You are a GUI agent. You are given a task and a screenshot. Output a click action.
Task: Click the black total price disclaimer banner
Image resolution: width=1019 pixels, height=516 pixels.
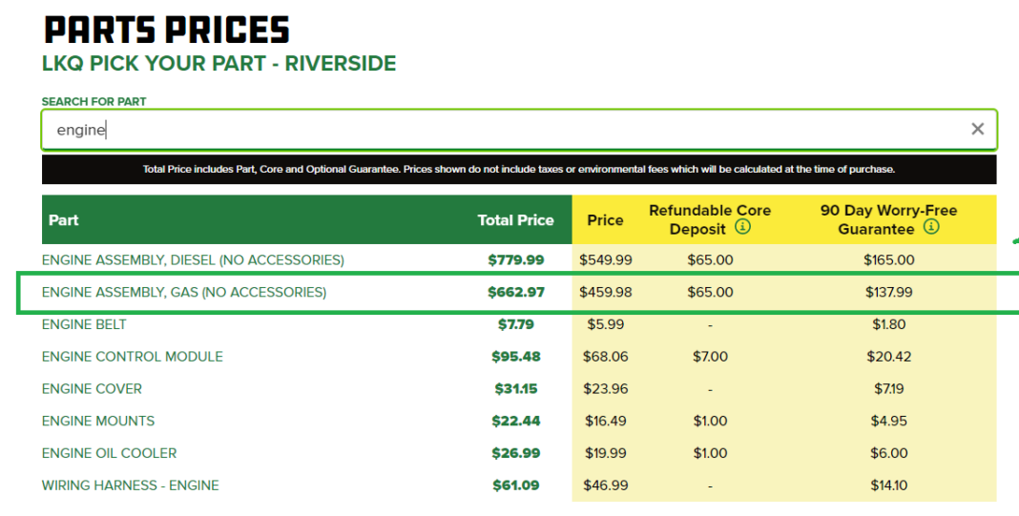pyautogui.click(x=519, y=169)
